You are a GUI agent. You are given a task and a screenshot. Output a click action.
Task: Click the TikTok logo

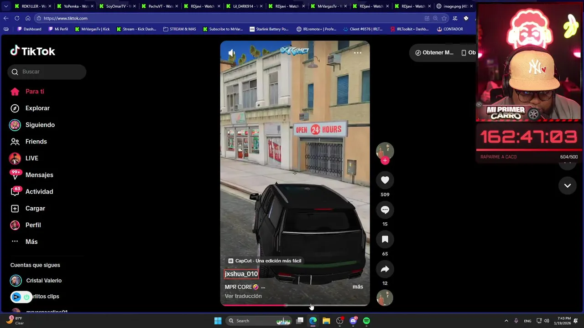point(32,51)
